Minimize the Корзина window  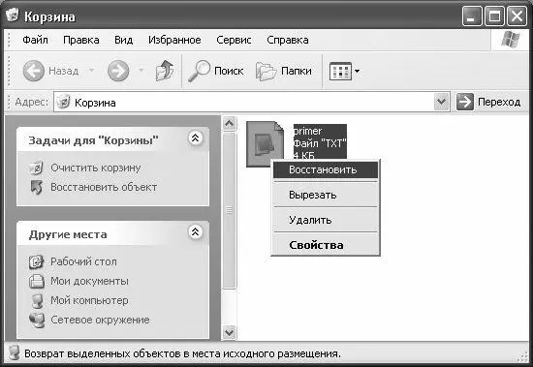pyautogui.click(x=472, y=16)
